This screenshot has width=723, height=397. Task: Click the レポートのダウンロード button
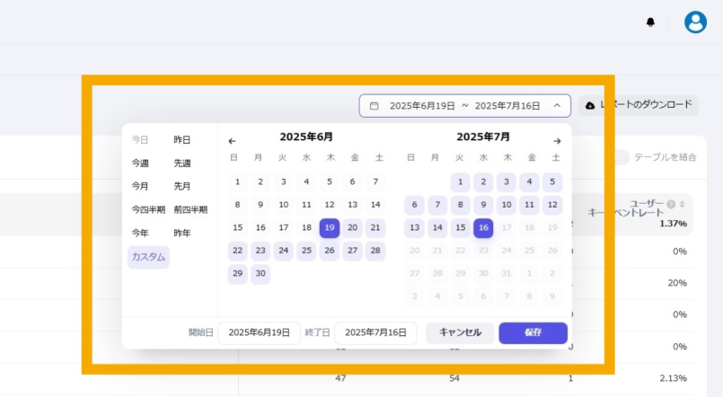638,105
